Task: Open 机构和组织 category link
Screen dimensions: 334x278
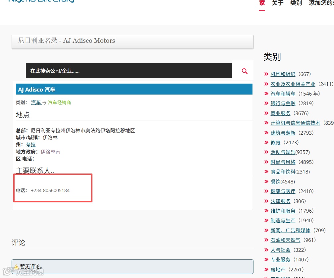Action: point(283,74)
